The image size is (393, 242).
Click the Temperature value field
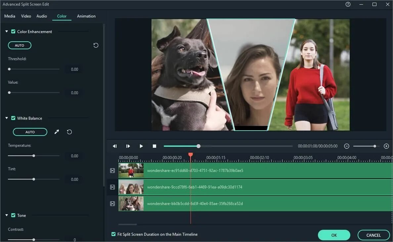pyautogui.click(x=74, y=156)
